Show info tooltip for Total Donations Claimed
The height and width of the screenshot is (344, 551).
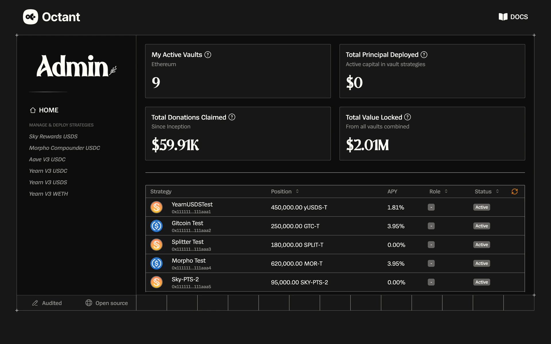pos(232,117)
